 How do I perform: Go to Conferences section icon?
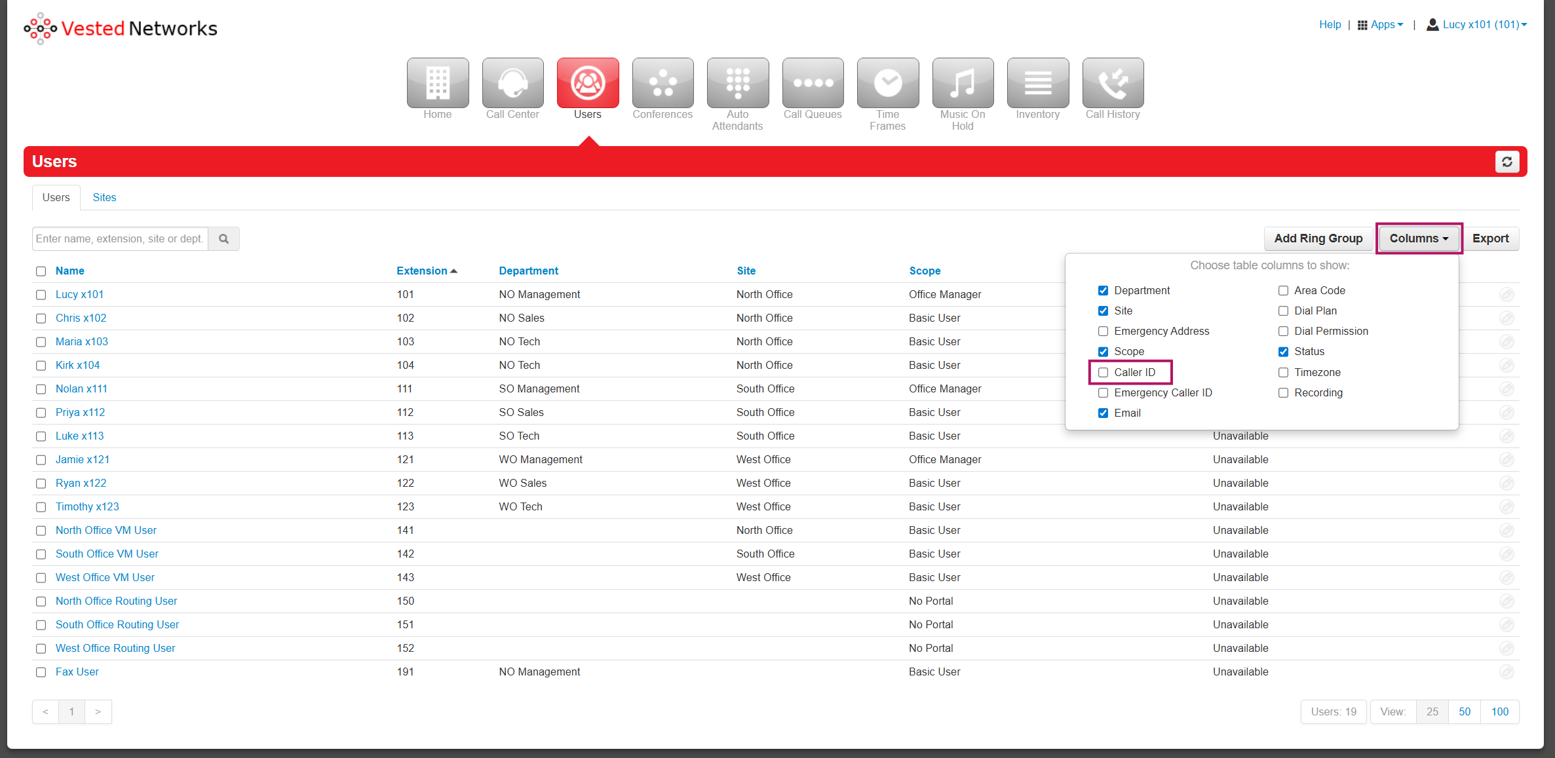point(662,83)
